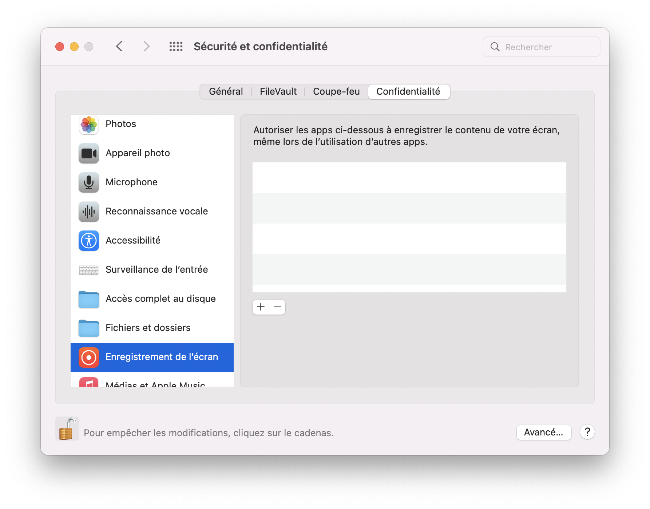Click the unlocked padlock to prevent modifications
Viewport: 650px width, 509px height.
click(67, 429)
